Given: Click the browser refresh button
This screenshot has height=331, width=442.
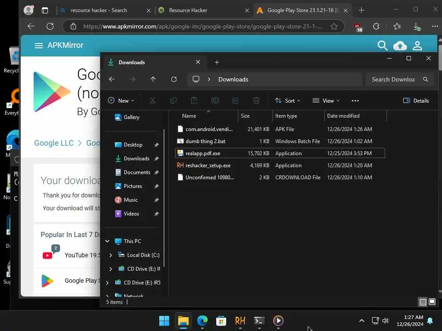Looking at the screenshot, I should pyautogui.click(x=50, y=26).
